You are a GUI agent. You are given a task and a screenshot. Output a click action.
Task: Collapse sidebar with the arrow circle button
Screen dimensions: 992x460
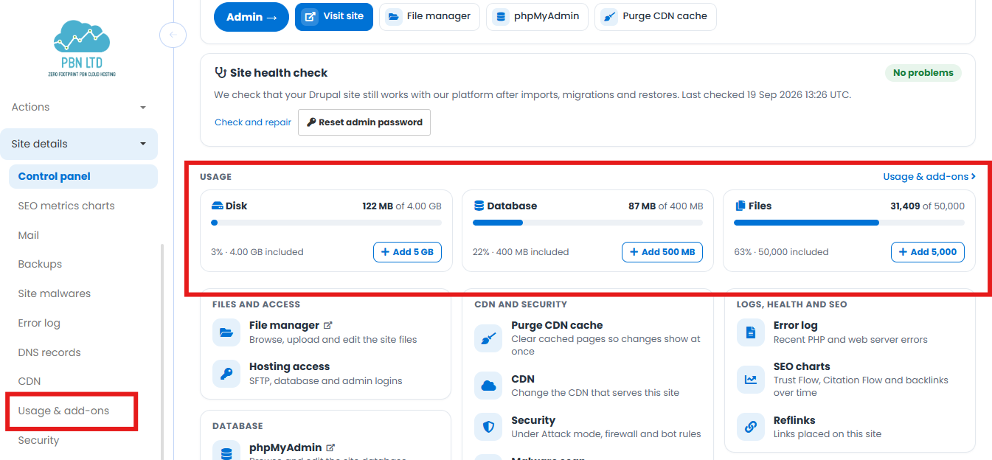[x=173, y=34]
